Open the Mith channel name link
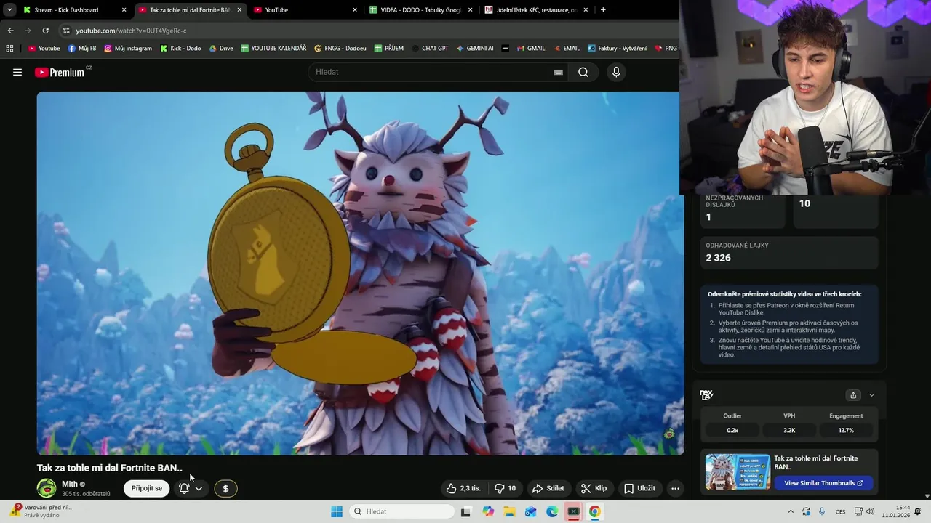This screenshot has width=931, height=523. [x=70, y=484]
